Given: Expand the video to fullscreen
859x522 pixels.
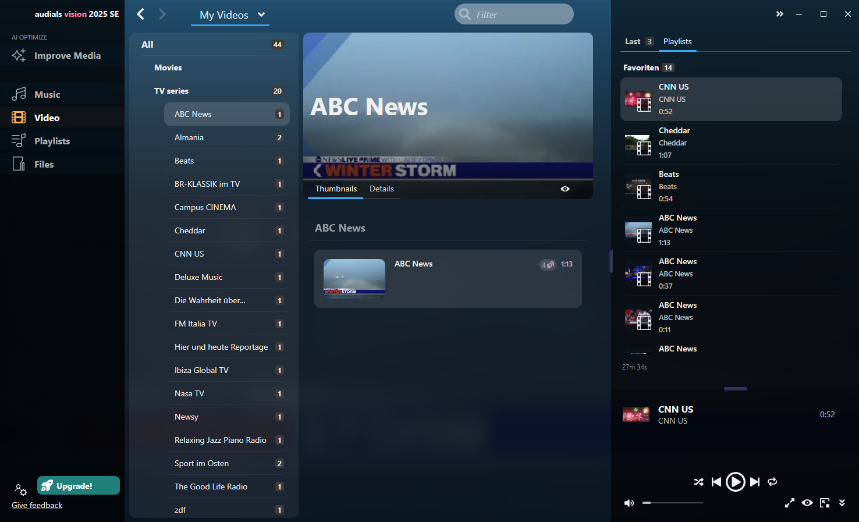Looking at the screenshot, I should click(790, 503).
